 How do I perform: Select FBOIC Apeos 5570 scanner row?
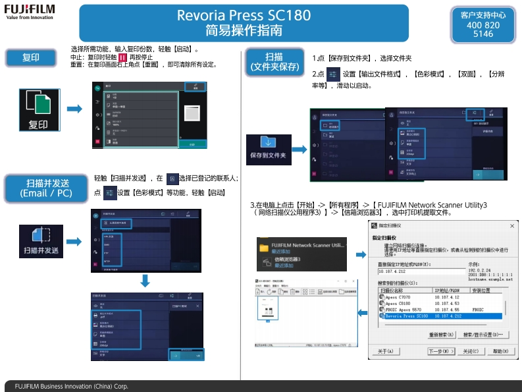coord(440,310)
